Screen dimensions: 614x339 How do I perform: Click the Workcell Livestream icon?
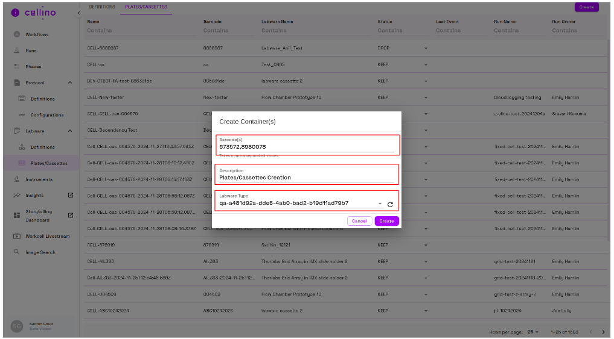pyautogui.click(x=17, y=236)
